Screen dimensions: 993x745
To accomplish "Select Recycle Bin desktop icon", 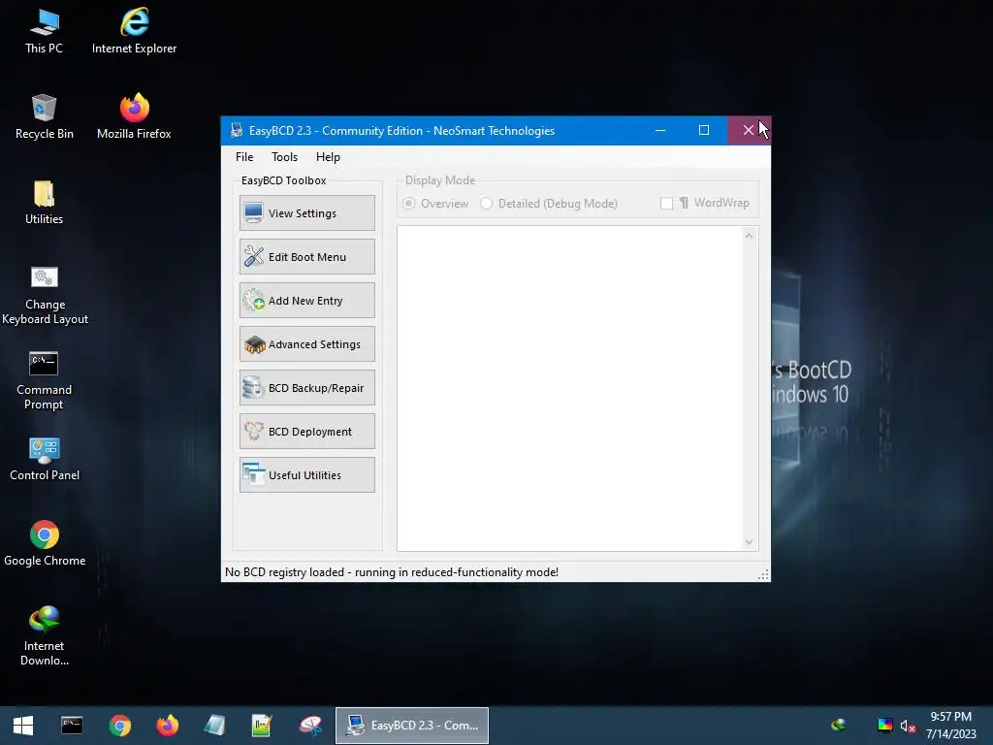I will [x=45, y=117].
